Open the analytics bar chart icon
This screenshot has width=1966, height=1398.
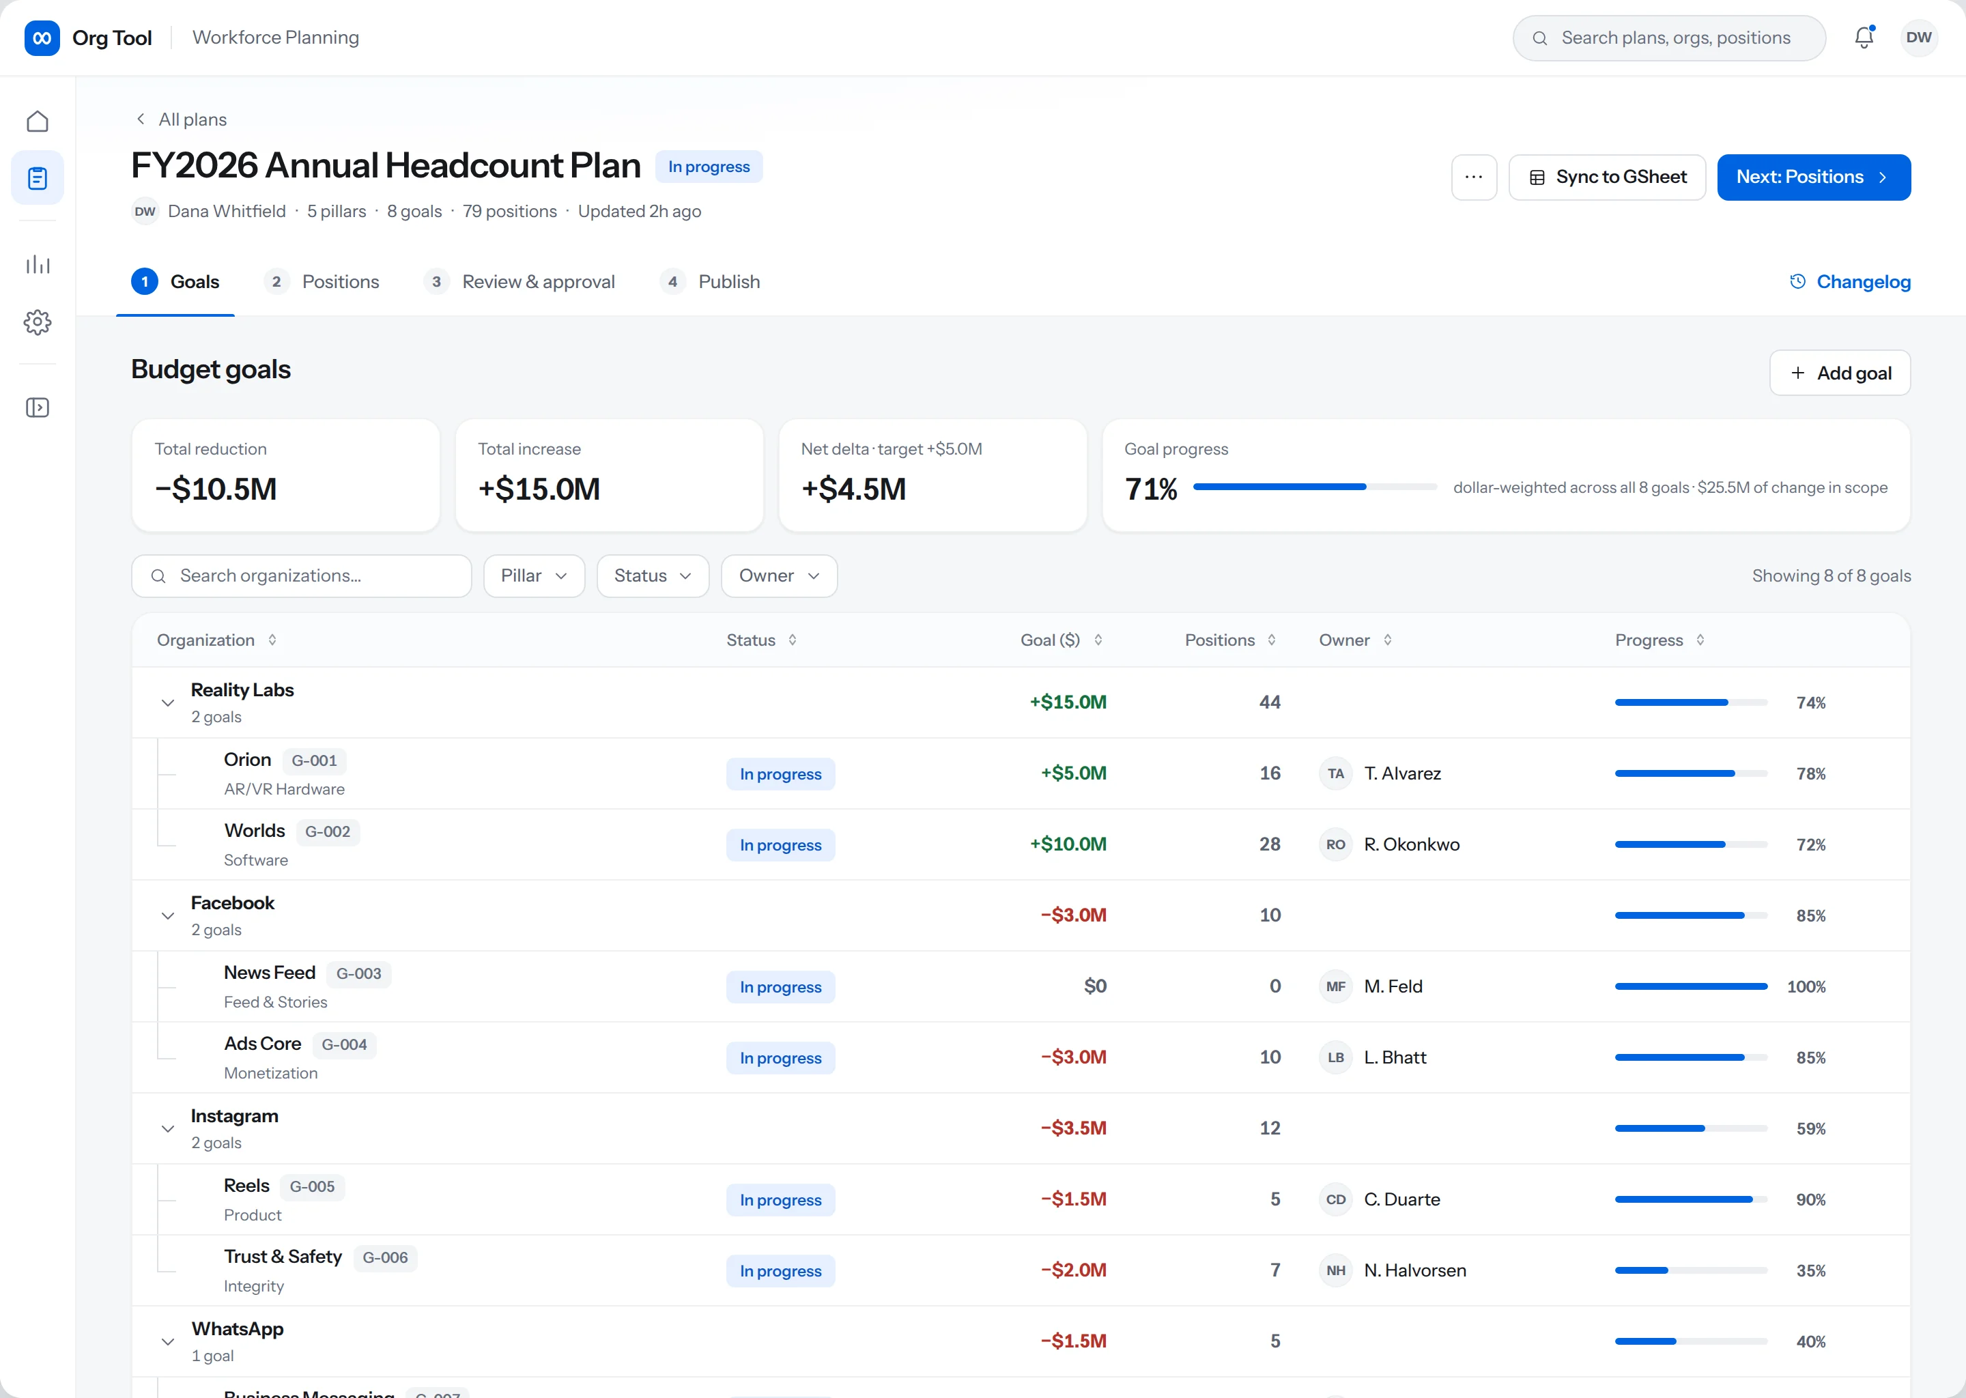37,264
